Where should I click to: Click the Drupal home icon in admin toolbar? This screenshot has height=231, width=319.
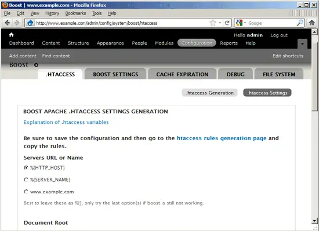tap(12, 35)
